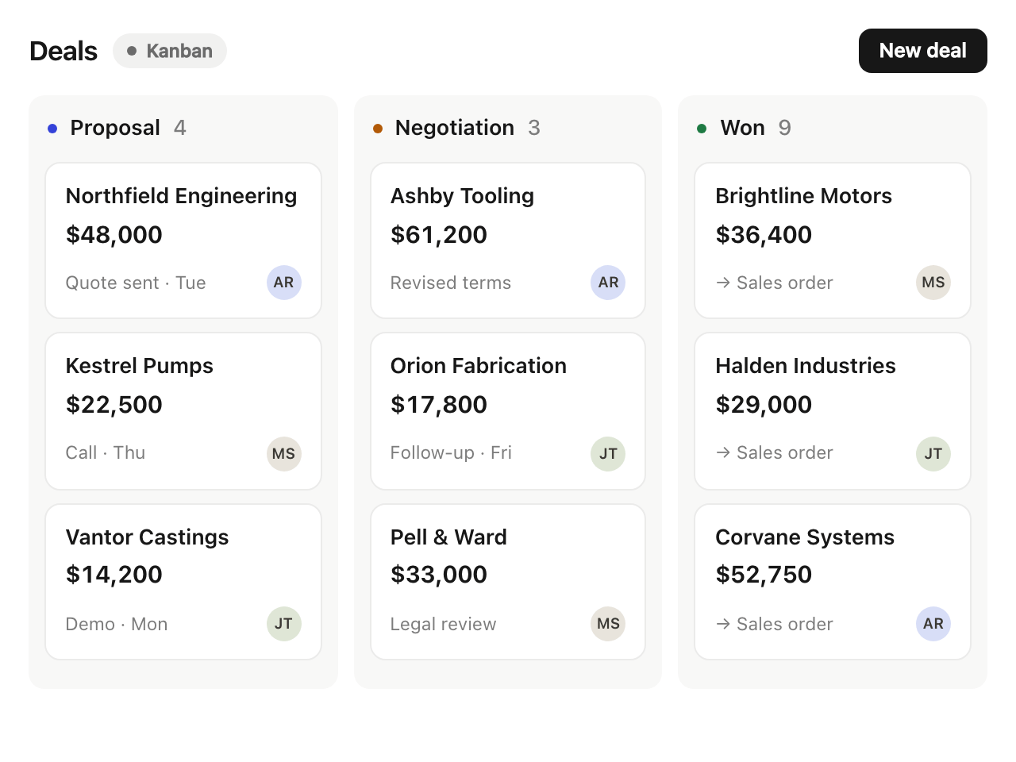Click the 'Legal review' status

click(x=443, y=624)
